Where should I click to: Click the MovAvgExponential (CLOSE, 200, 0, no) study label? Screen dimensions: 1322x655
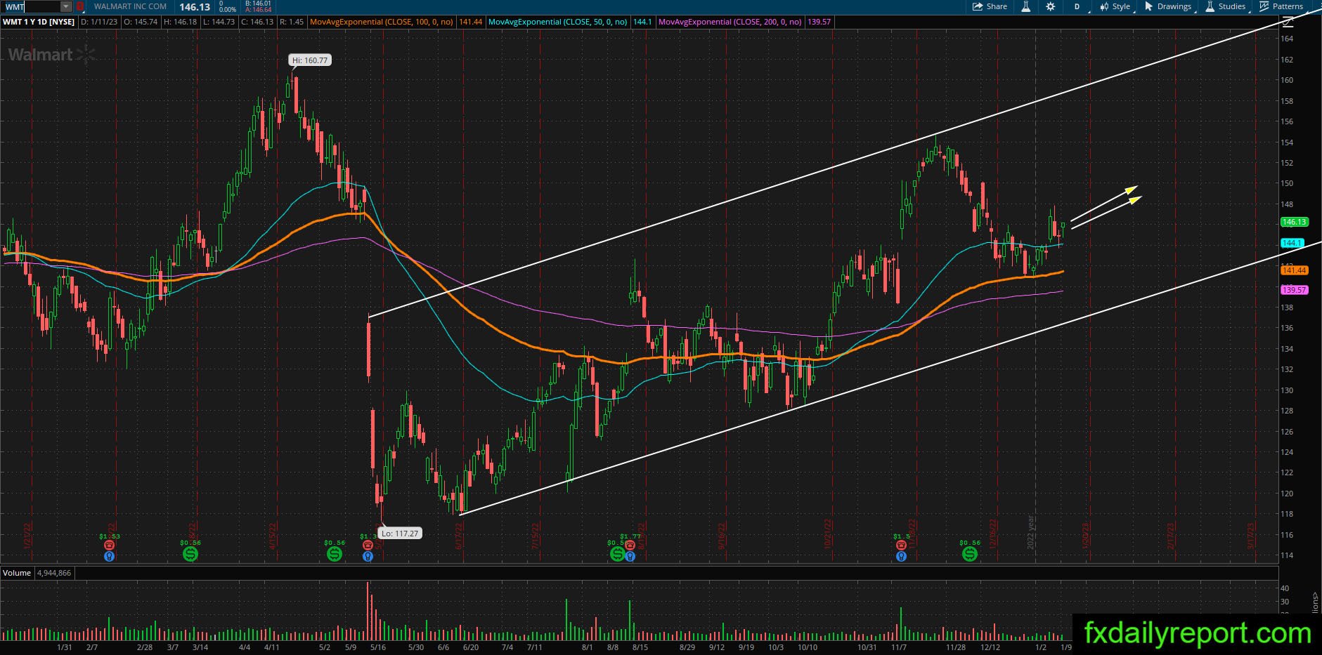730,22
